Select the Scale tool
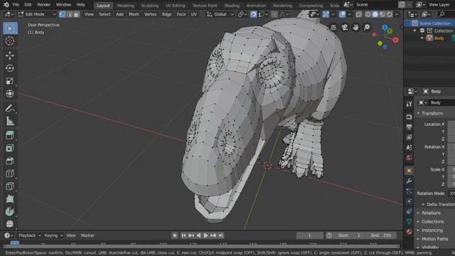Viewport: 455px width, 256px height. (10, 81)
